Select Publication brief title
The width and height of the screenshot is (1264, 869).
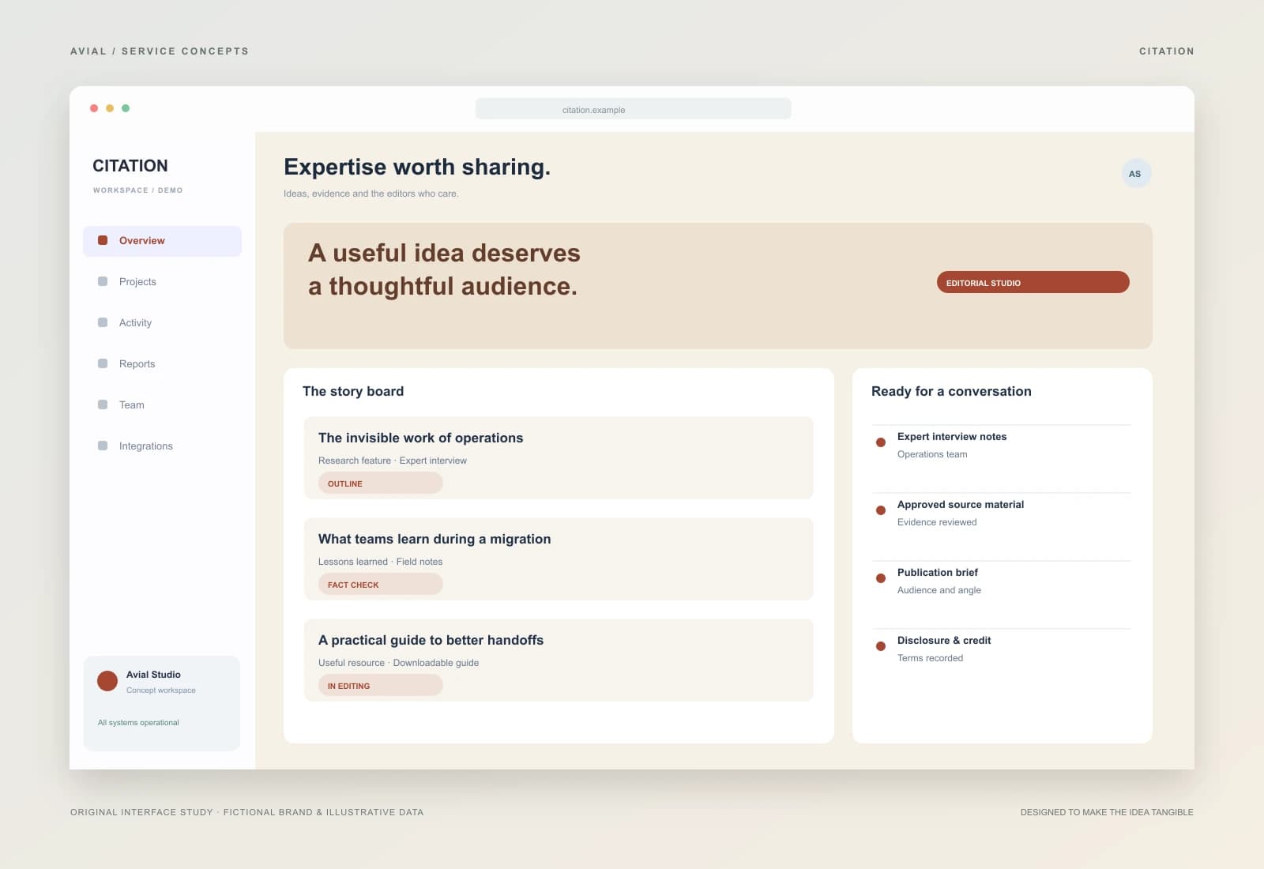pos(938,573)
